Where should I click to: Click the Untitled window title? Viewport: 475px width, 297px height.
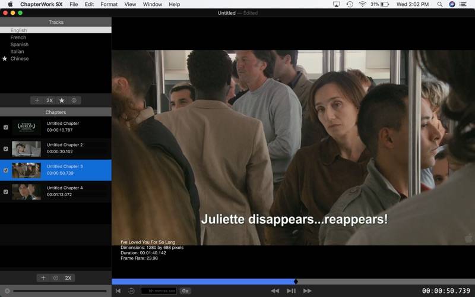point(227,13)
